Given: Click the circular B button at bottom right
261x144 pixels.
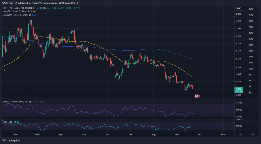Looking at the screenshot, I should (x=253, y=134).
